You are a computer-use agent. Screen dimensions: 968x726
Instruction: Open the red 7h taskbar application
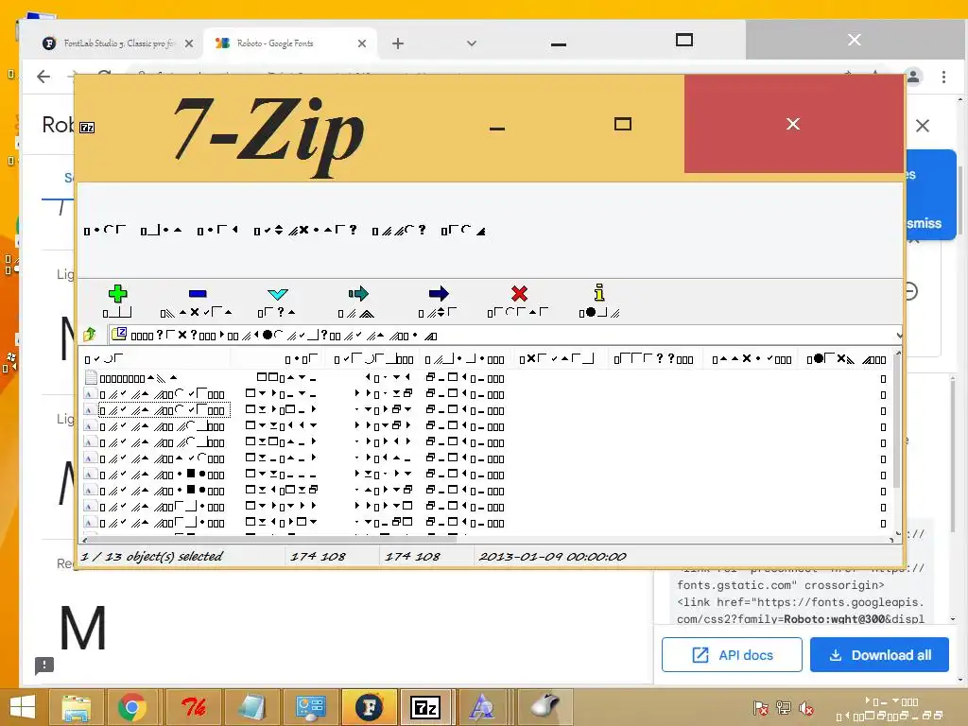pos(193,707)
